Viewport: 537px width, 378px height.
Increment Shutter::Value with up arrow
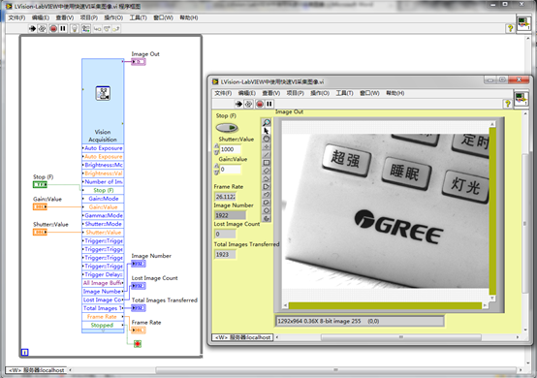point(216,146)
